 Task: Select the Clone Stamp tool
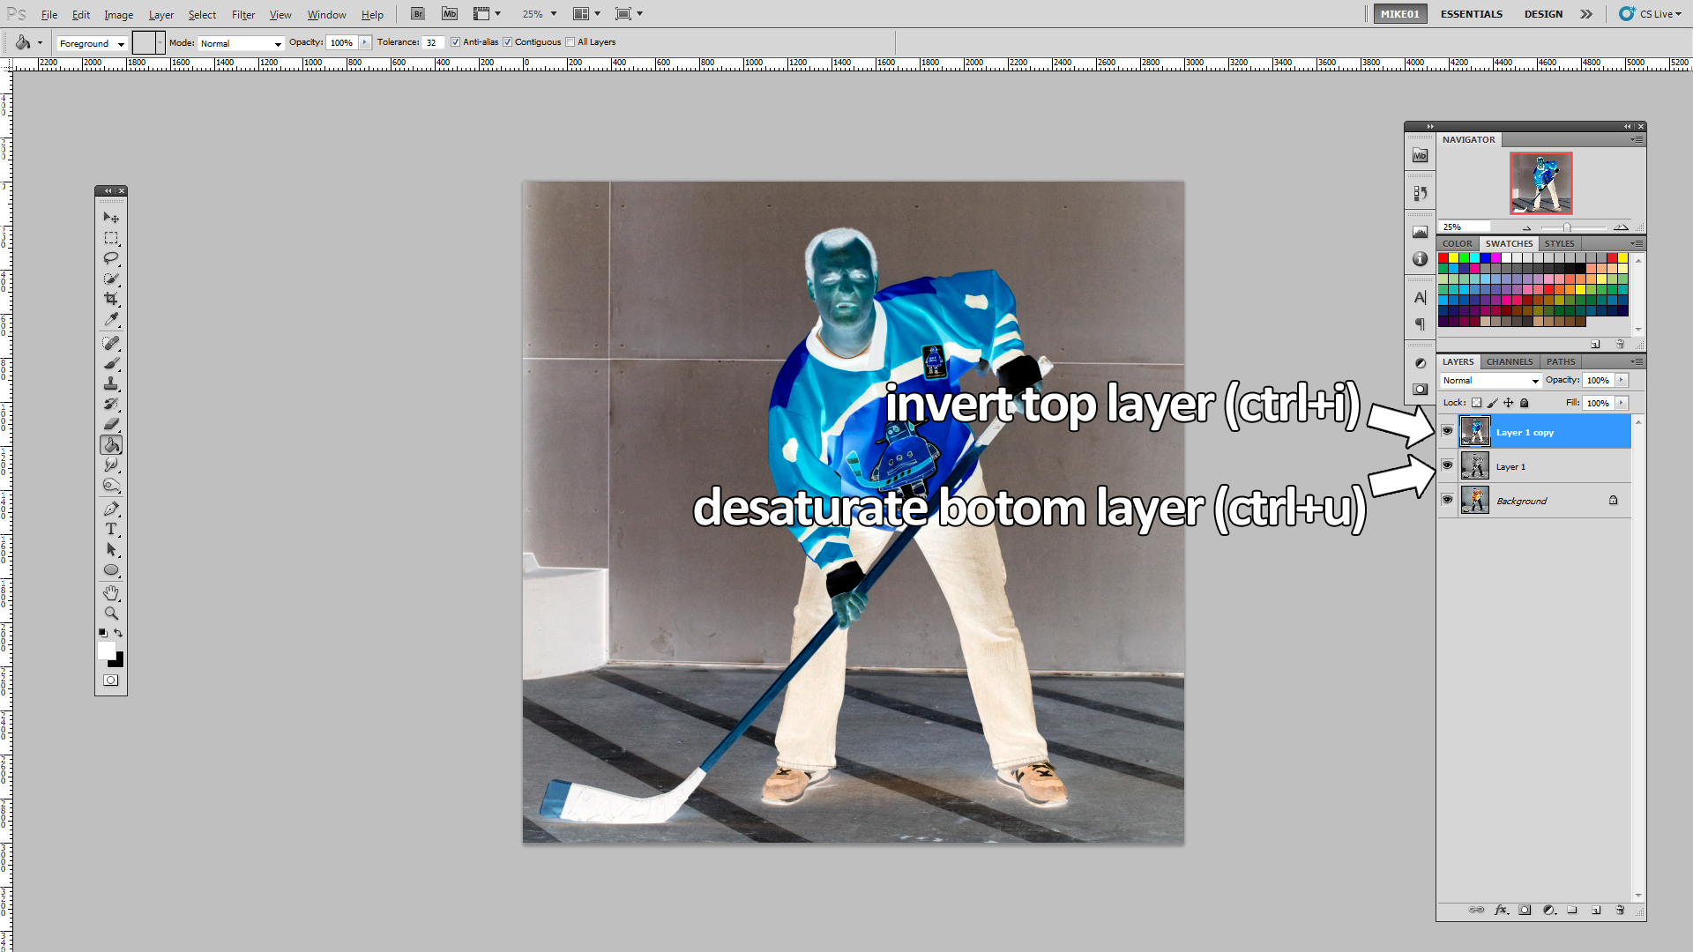(110, 383)
